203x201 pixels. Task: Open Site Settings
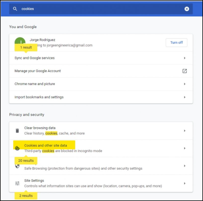(x=101, y=183)
